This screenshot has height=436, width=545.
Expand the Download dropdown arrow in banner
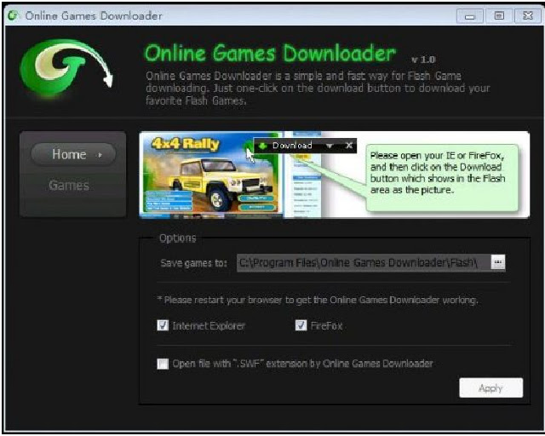click(x=330, y=146)
